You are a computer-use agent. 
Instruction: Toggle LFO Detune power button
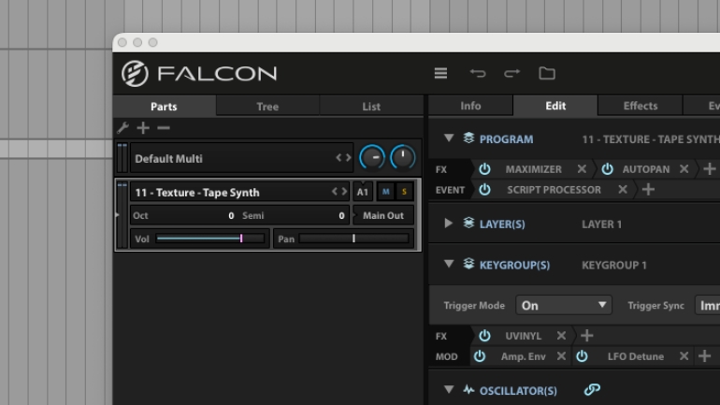click(582, 355)
